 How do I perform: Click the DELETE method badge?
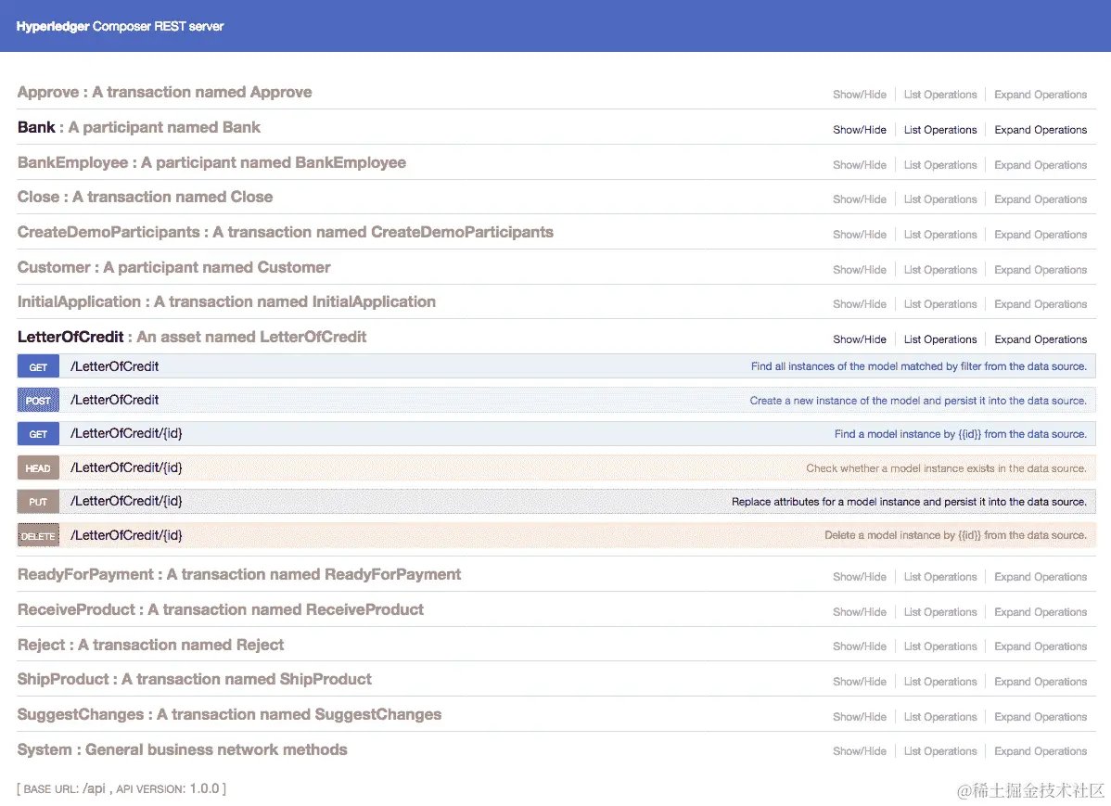pyautogui.click(x=38, y=536)
